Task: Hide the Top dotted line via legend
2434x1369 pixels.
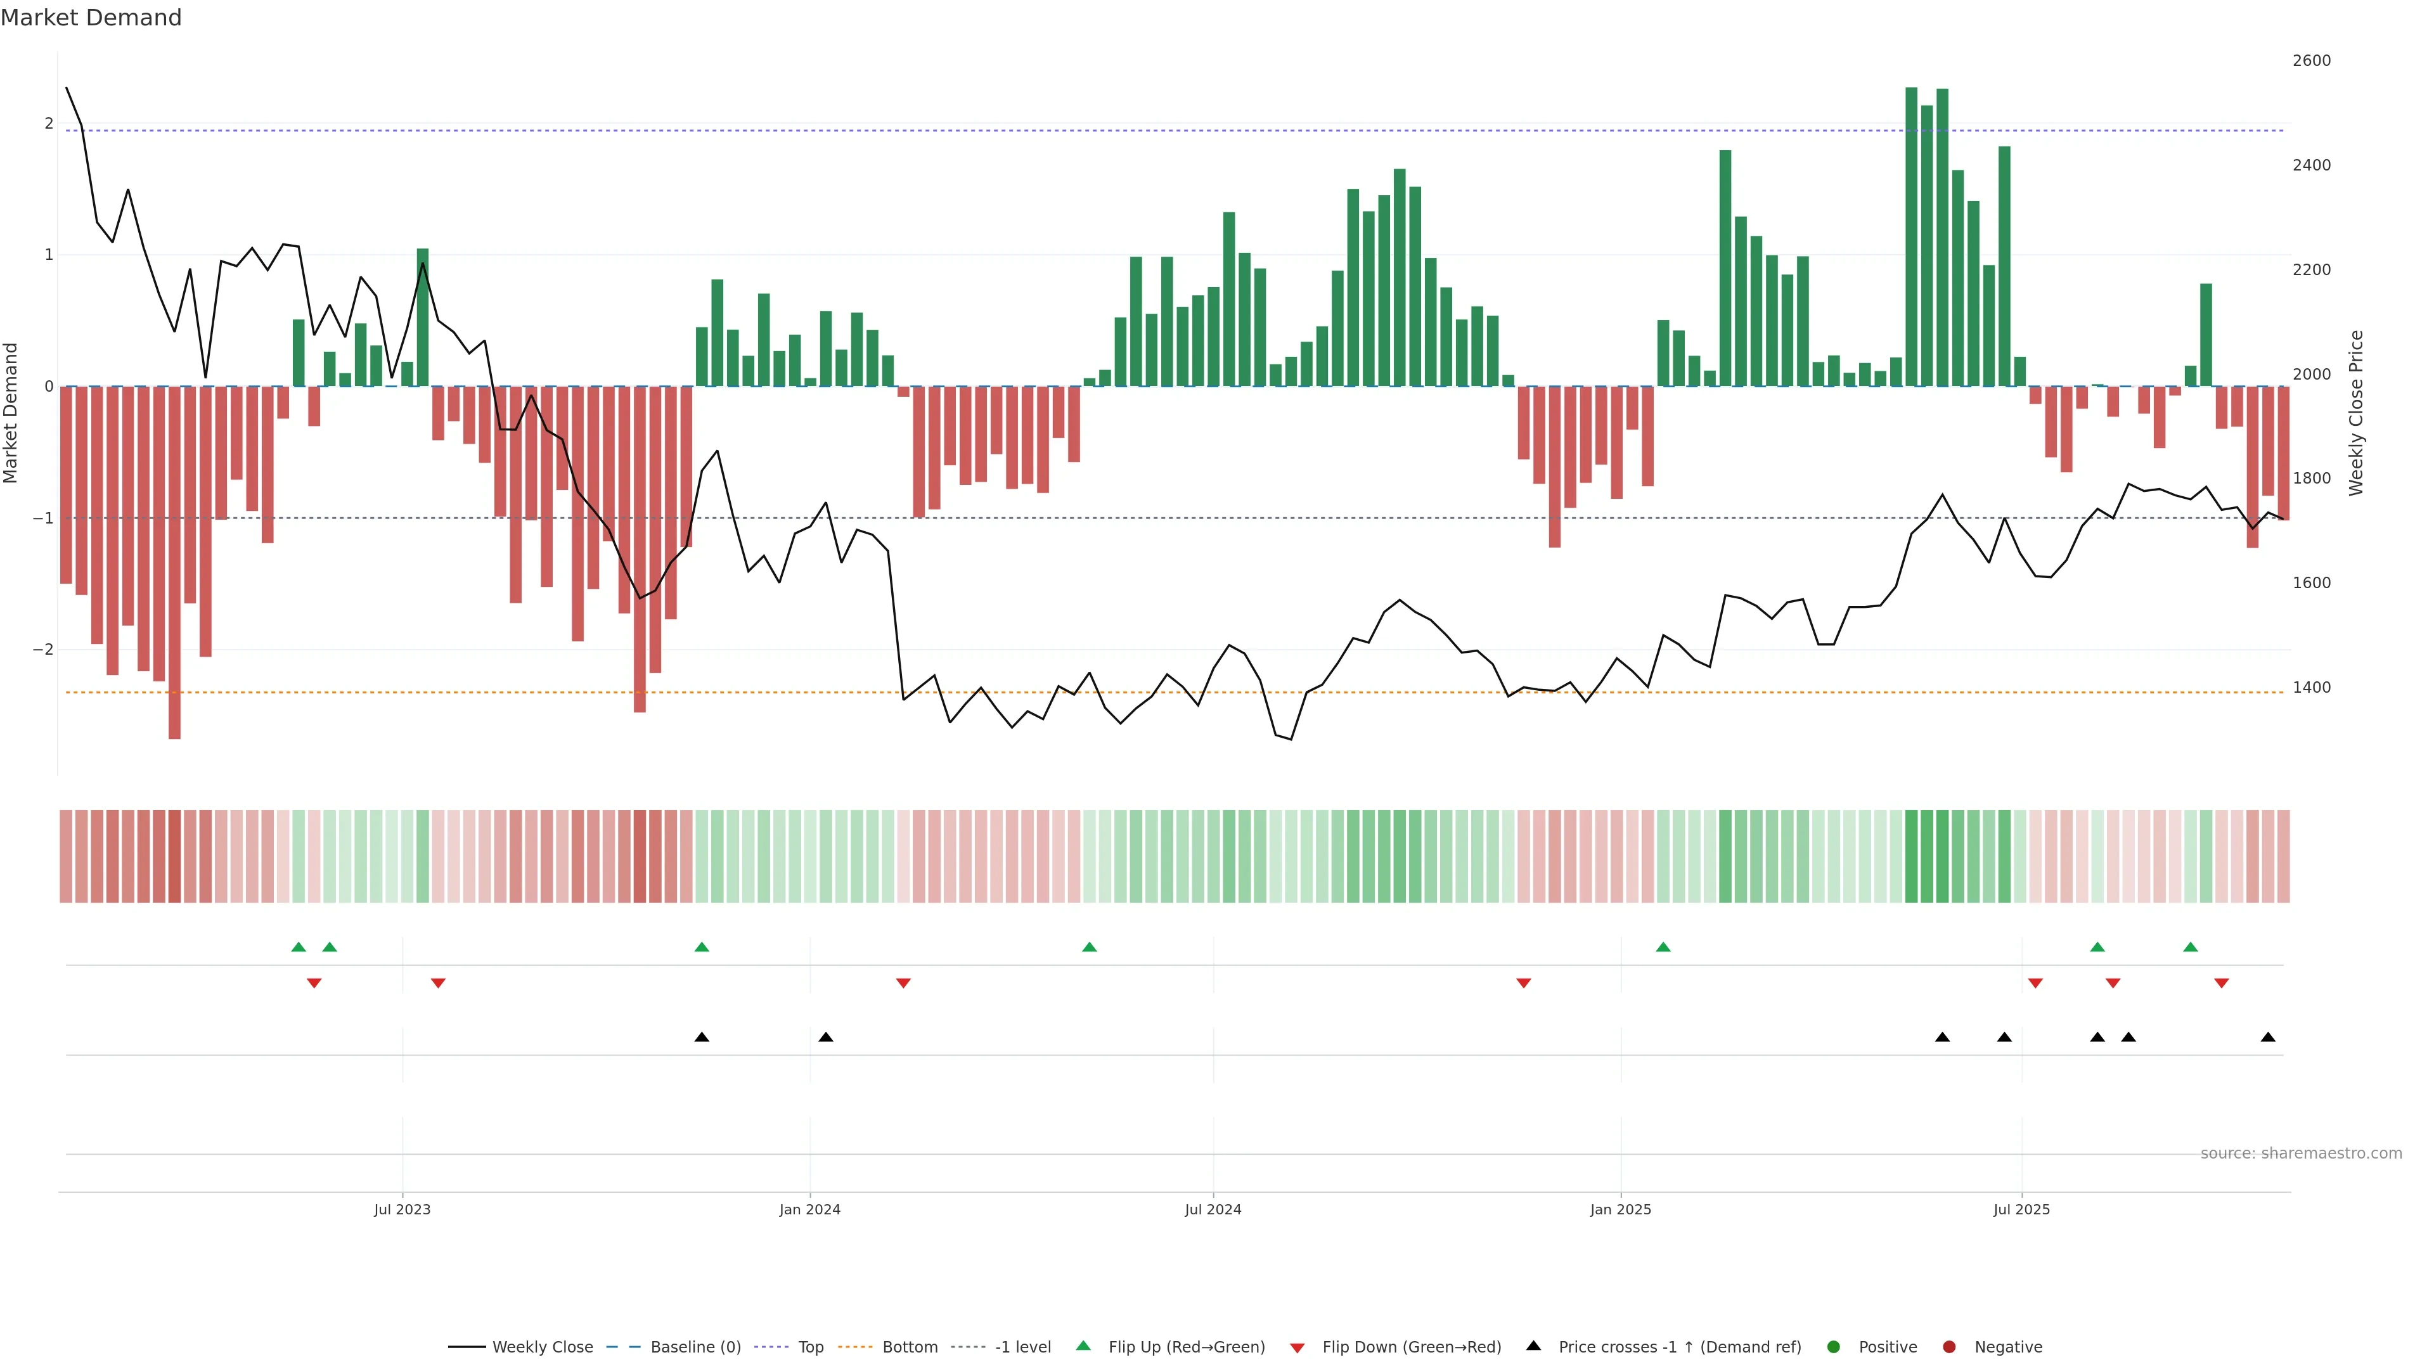Action: 810,1346
